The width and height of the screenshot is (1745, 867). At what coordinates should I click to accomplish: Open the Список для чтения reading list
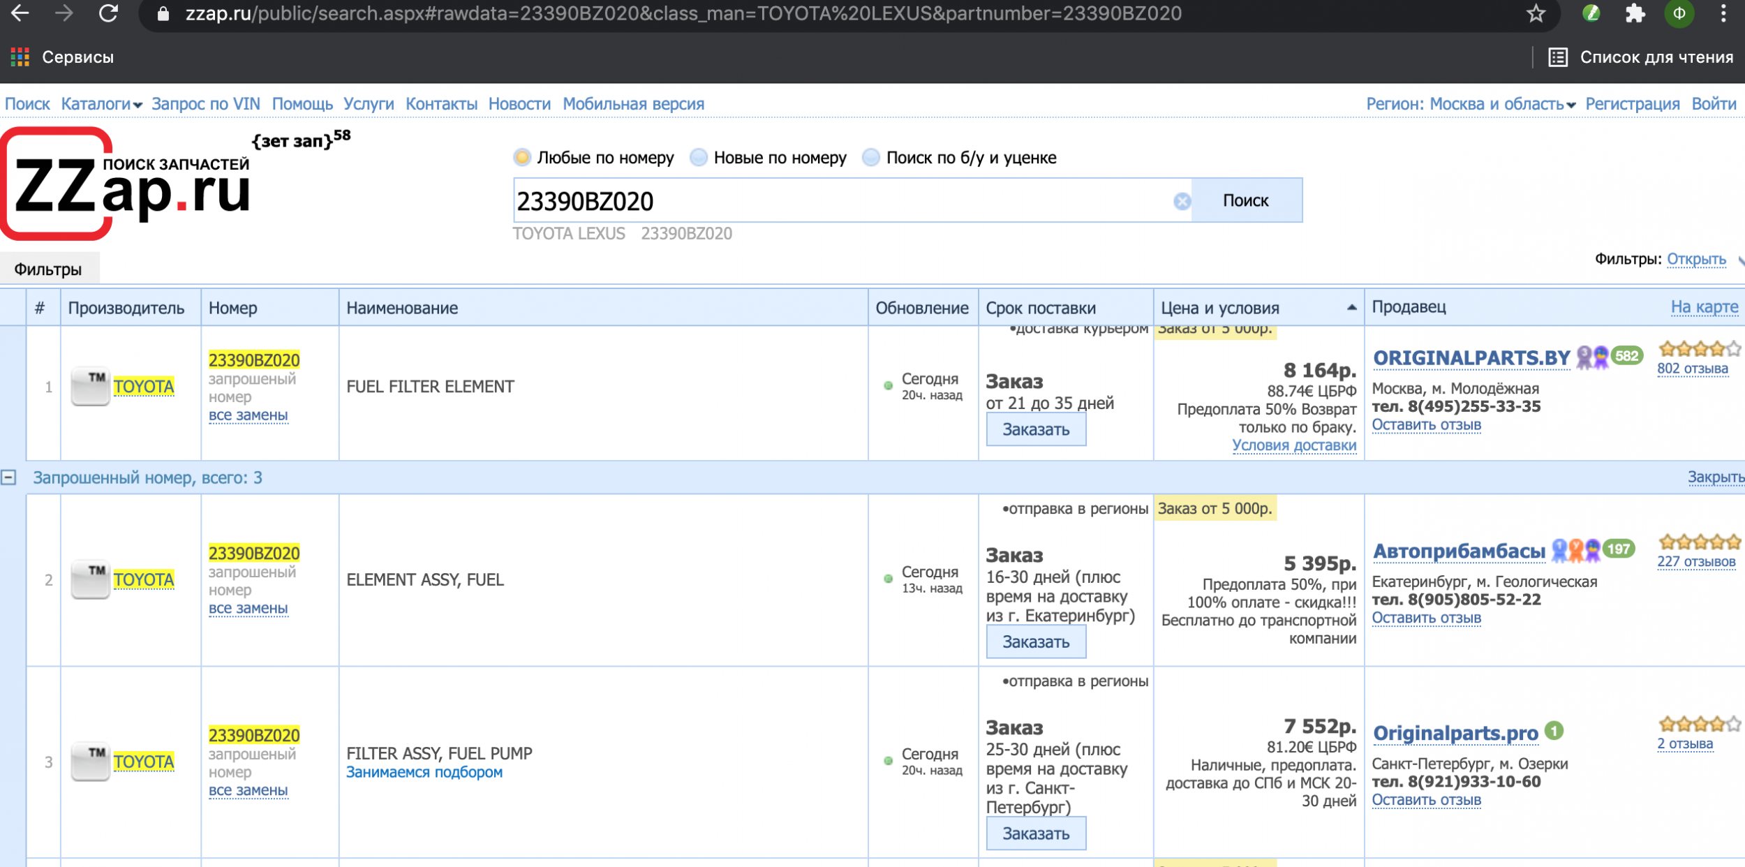pos(1641,57)
